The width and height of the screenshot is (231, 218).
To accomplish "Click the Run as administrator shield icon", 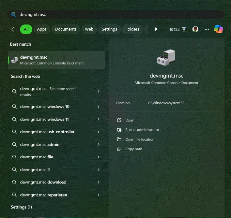I will coord(119,130).
